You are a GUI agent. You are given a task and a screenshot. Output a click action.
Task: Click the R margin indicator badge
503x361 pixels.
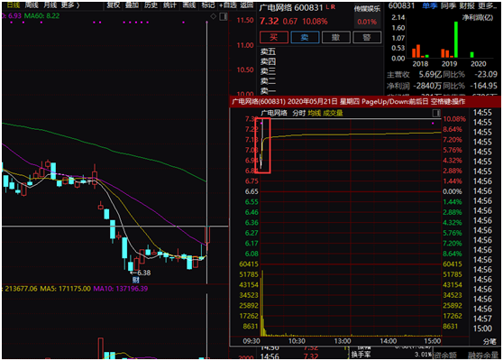(x=333, y=6)
